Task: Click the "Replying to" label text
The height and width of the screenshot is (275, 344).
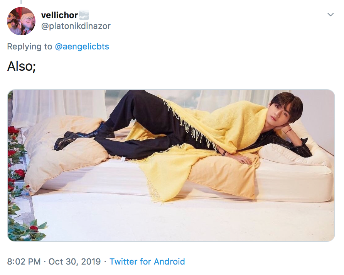Action: (x=29, y=47)
